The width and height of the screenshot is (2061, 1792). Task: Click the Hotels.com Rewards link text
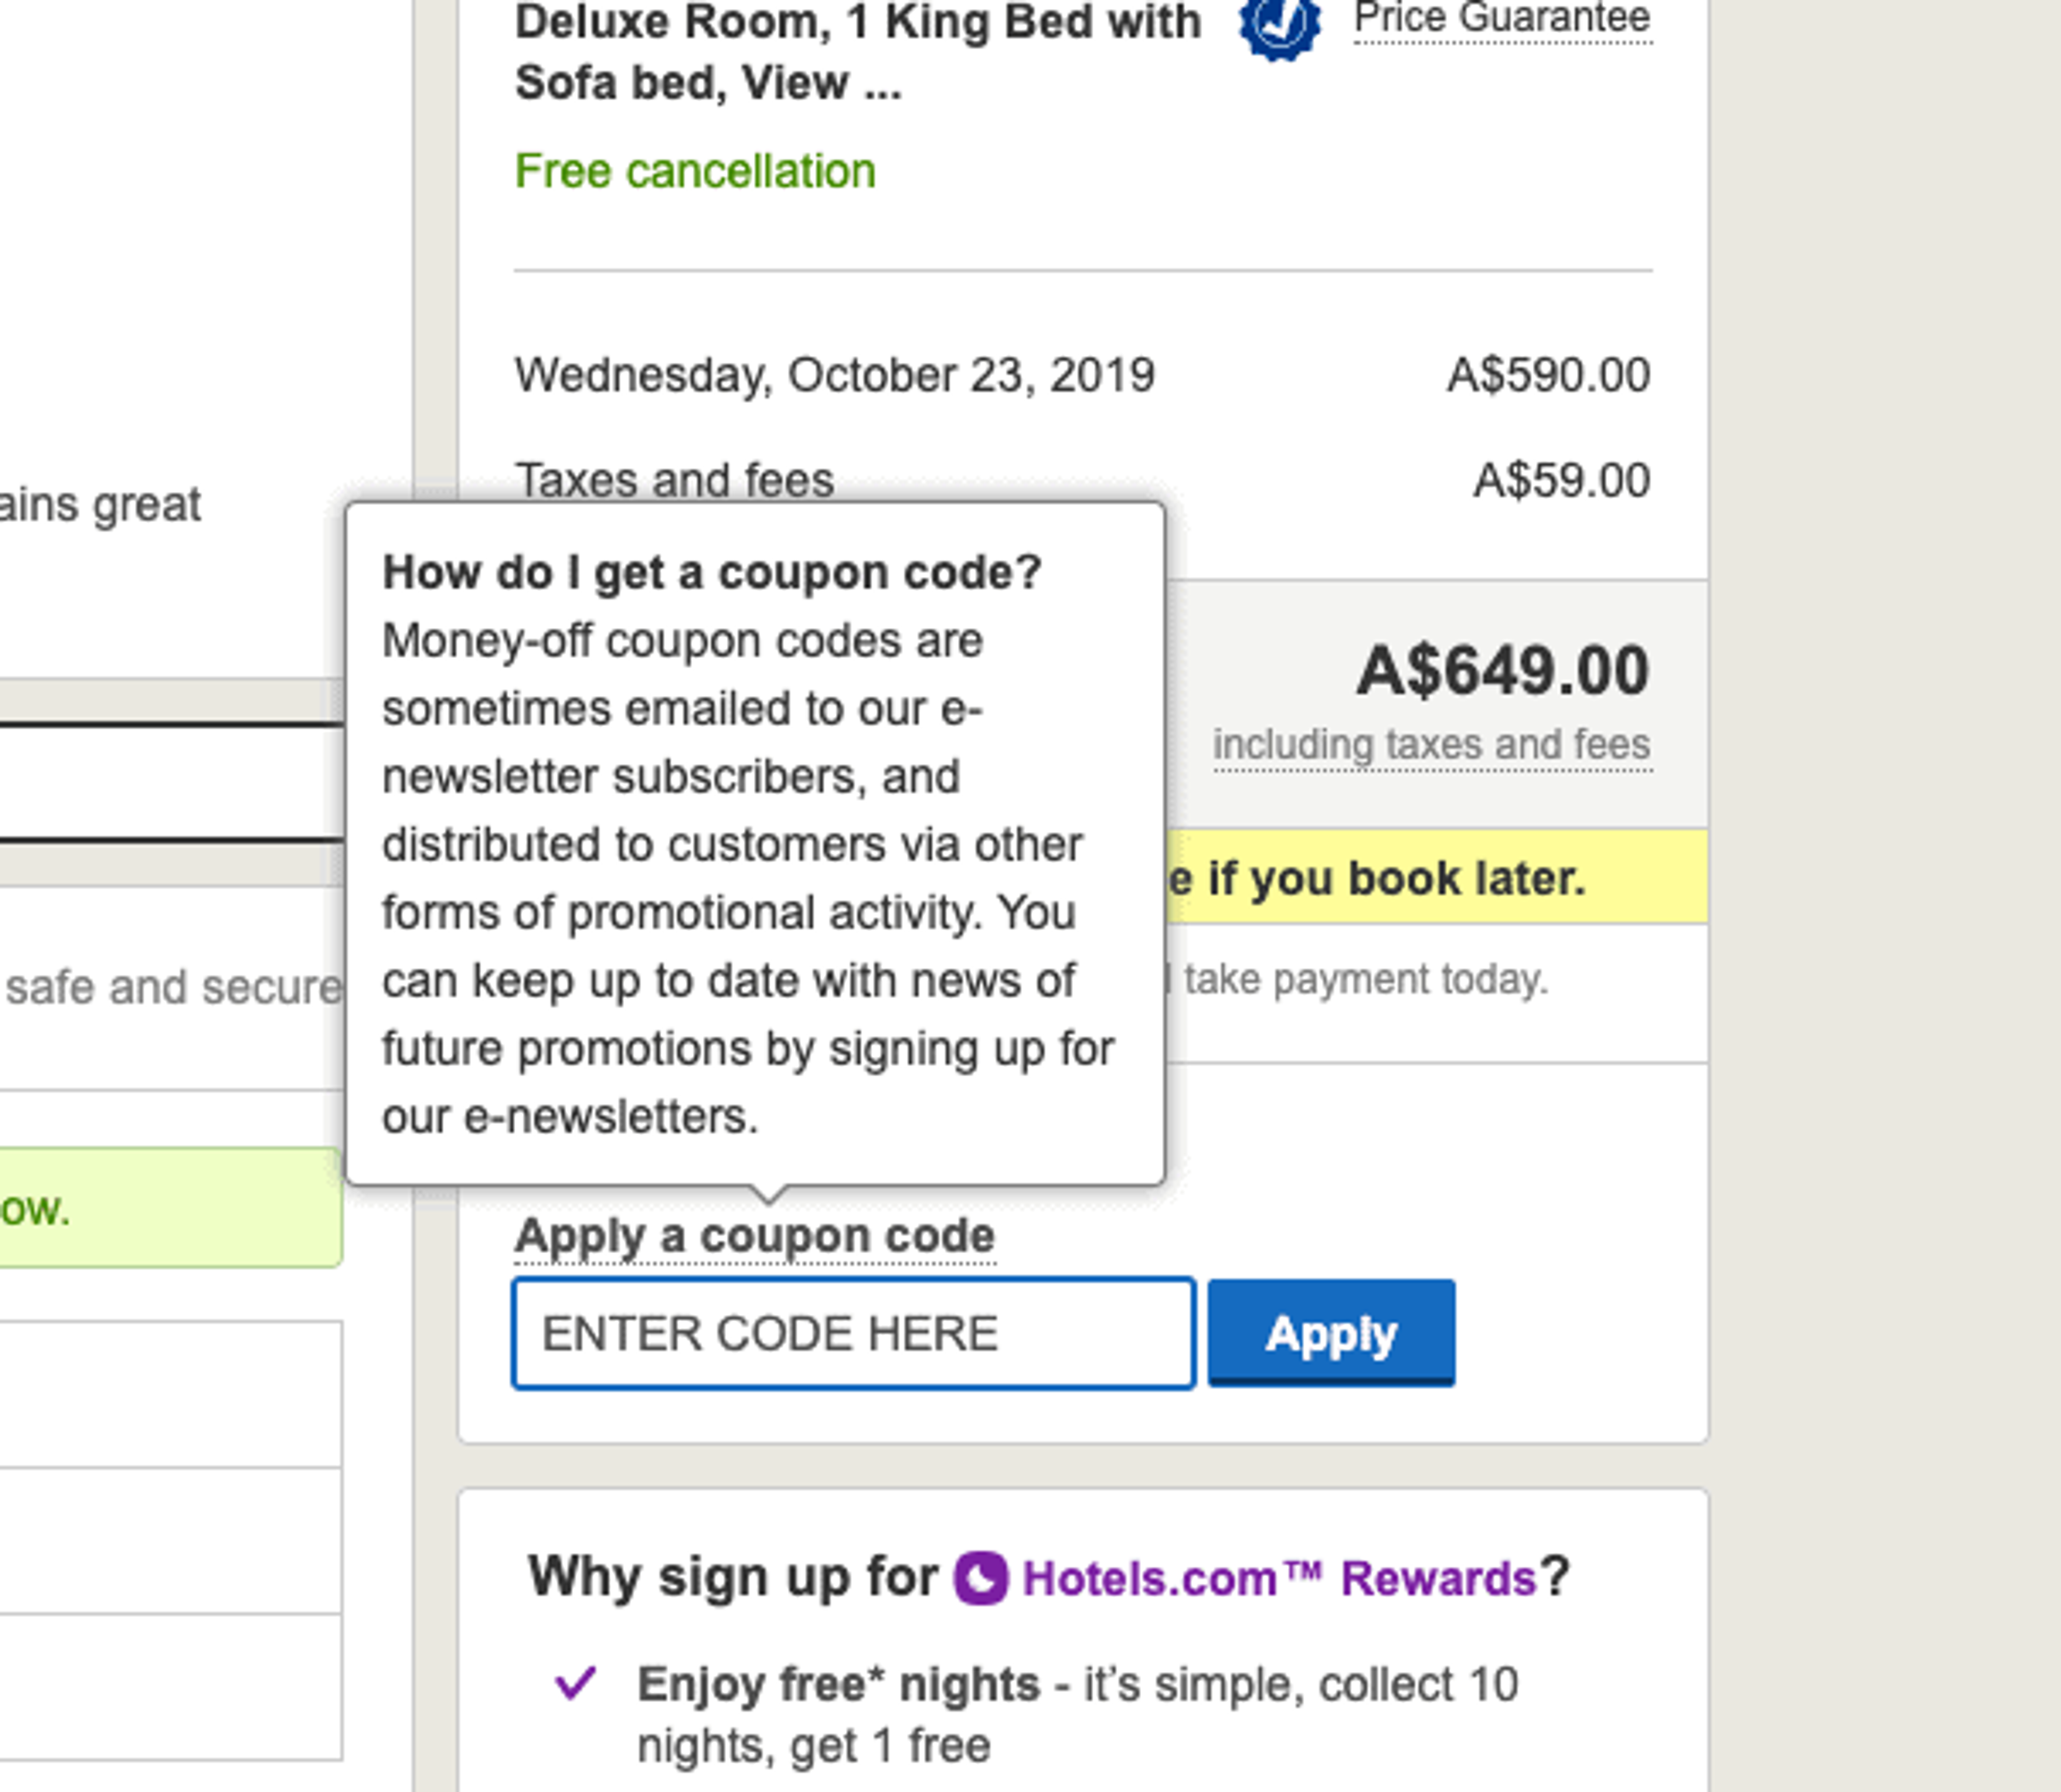(x=1278, y=1579)
